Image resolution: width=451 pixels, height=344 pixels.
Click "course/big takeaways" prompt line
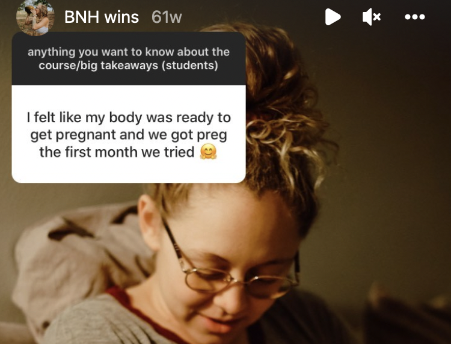[x=99, y=66]
